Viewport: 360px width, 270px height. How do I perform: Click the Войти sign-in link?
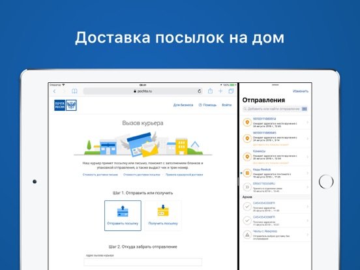pos(226,105)
